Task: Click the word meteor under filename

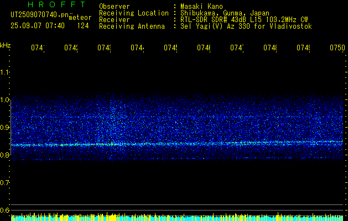Action: pyautogui.click(x=80, y=18)
